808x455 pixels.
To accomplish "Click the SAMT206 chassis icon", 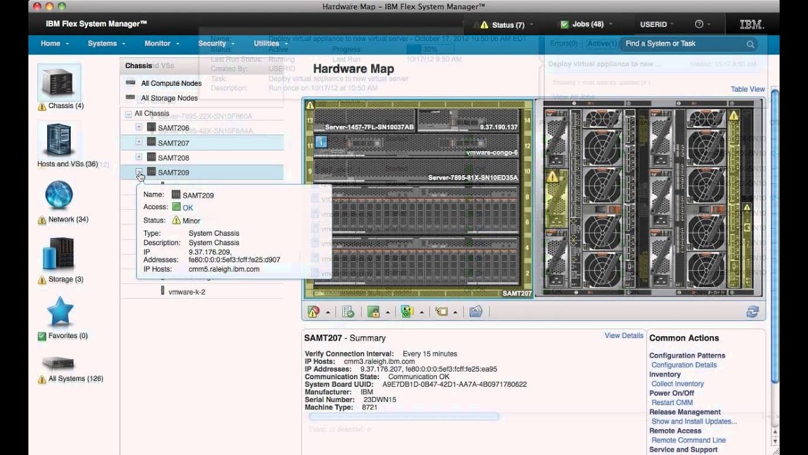I will (x=151, y=128).
